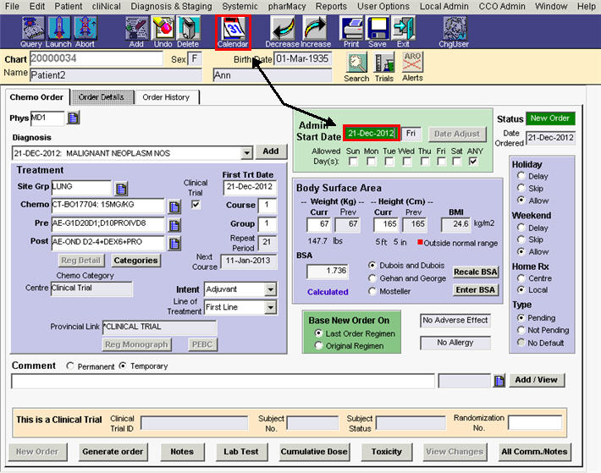The height and width of the screenshot is (473, 601).
Task: Click Add button beside Diagnosis
Action: pos(271,151)
